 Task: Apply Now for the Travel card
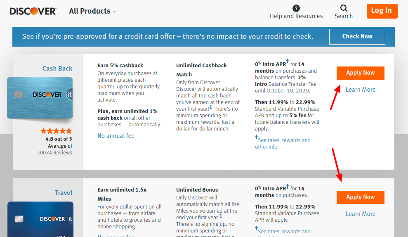coord(360,197)
